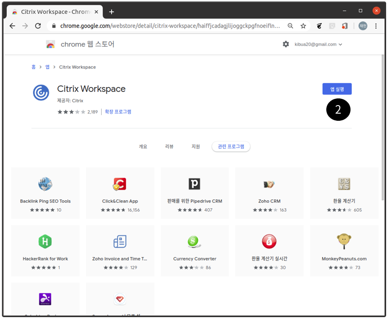Close the Citrix Workspace browser tab

pos(96,12)
